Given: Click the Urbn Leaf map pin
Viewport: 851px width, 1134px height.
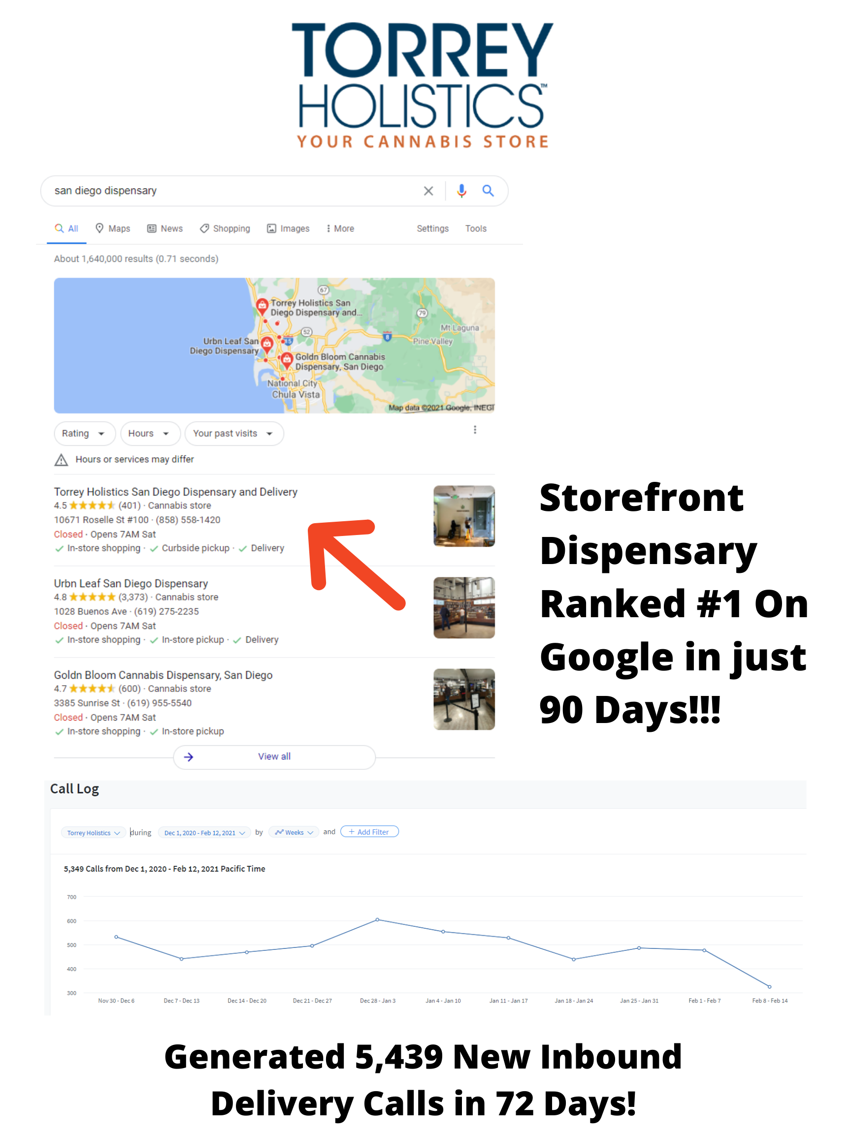Looking at the screenshot, I should pyautogui.click(x=267, y=344).
